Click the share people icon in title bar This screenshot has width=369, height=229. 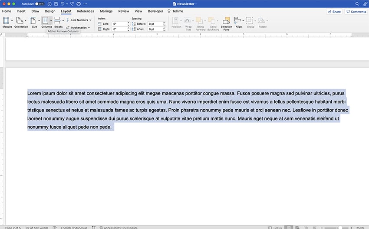click(x=365, y=4)
